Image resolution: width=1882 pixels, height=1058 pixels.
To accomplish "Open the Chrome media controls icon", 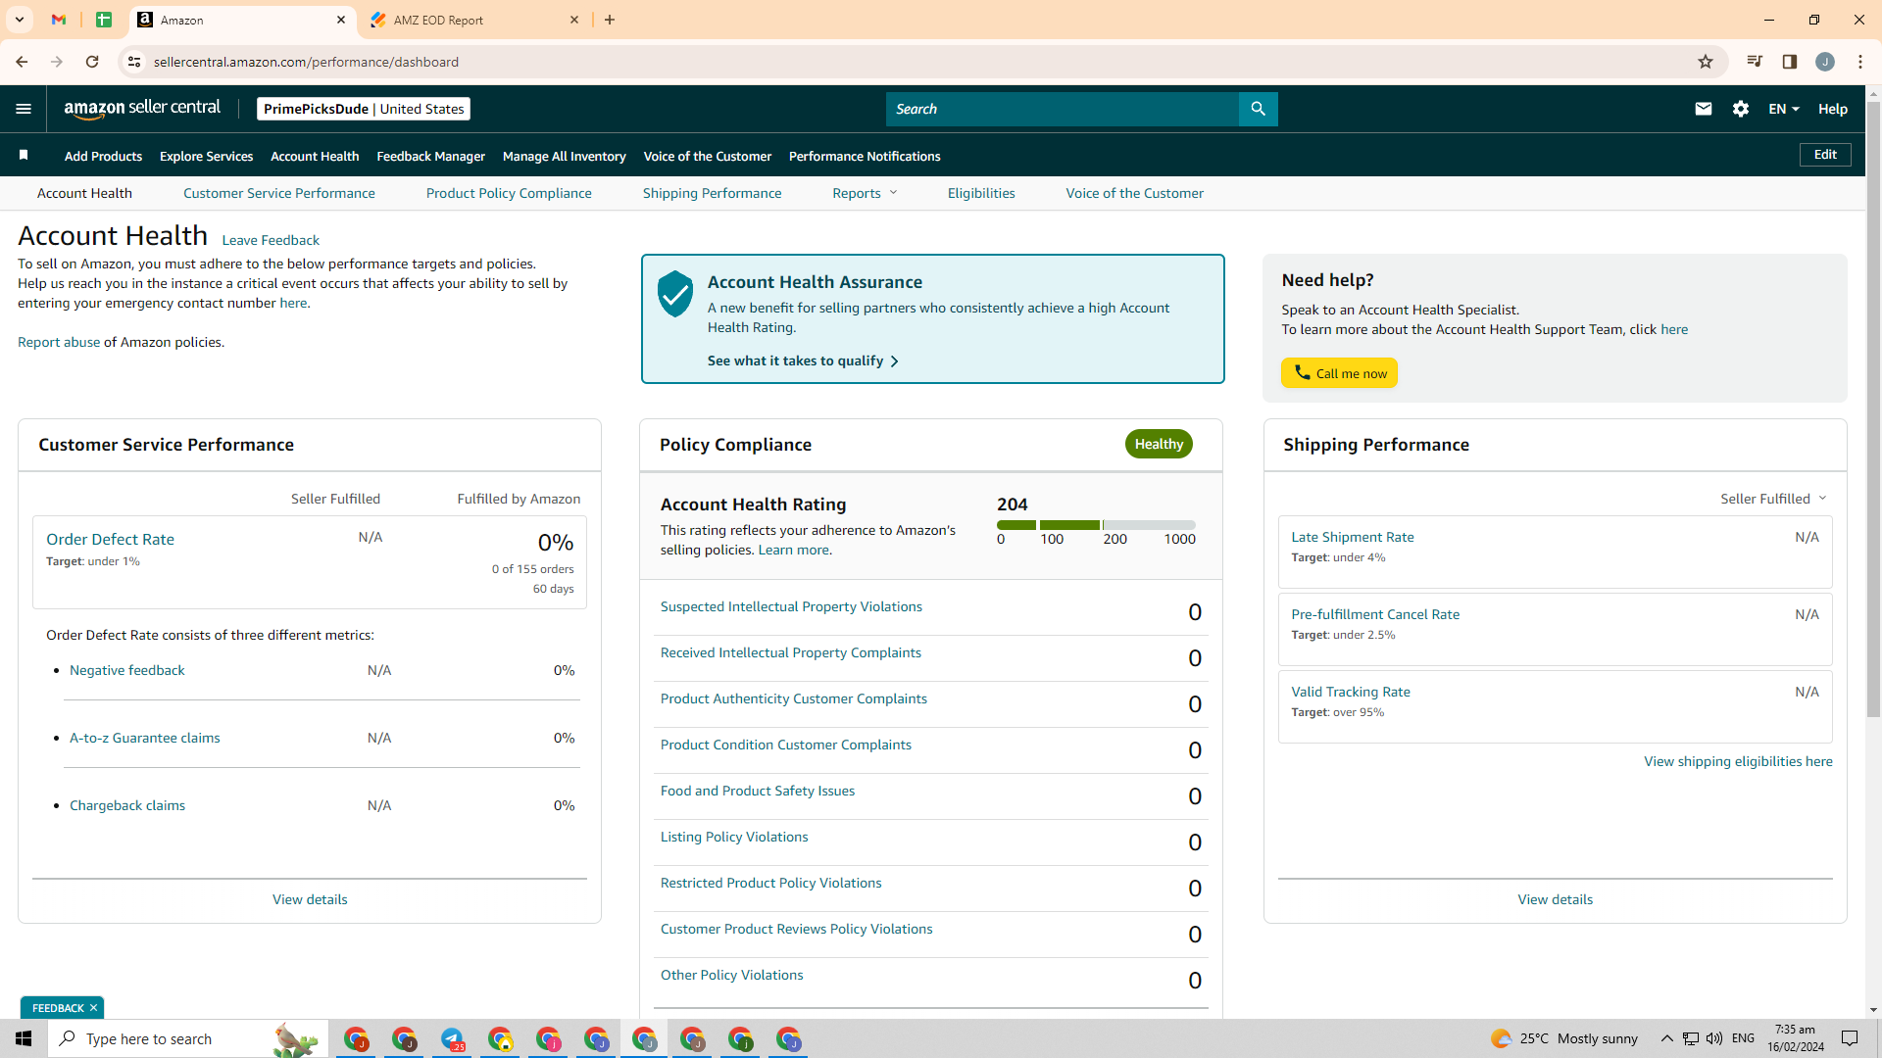I will pos(1755,62).
